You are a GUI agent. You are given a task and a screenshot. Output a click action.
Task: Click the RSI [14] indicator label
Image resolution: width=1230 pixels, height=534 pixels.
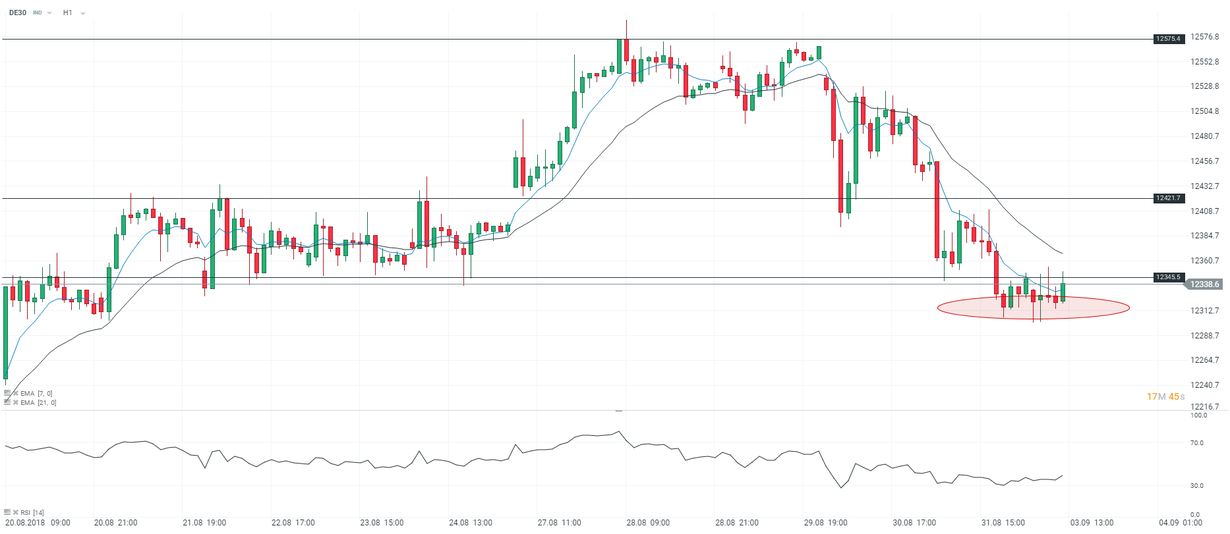(32, 512)
